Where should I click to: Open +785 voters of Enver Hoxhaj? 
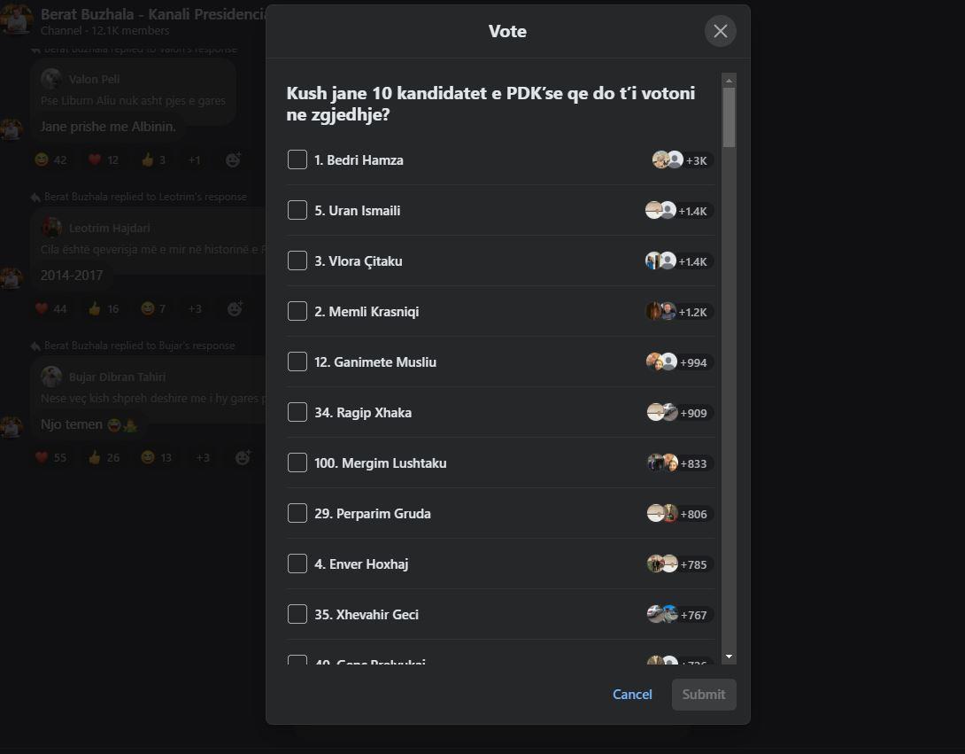680,564
